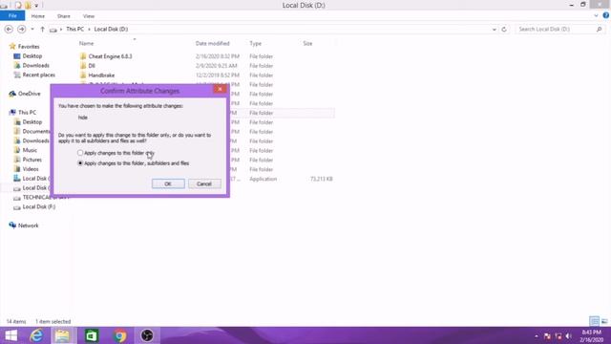The image size is (611, 344).
Task: Open Explorer help icon
Action: 606,15
